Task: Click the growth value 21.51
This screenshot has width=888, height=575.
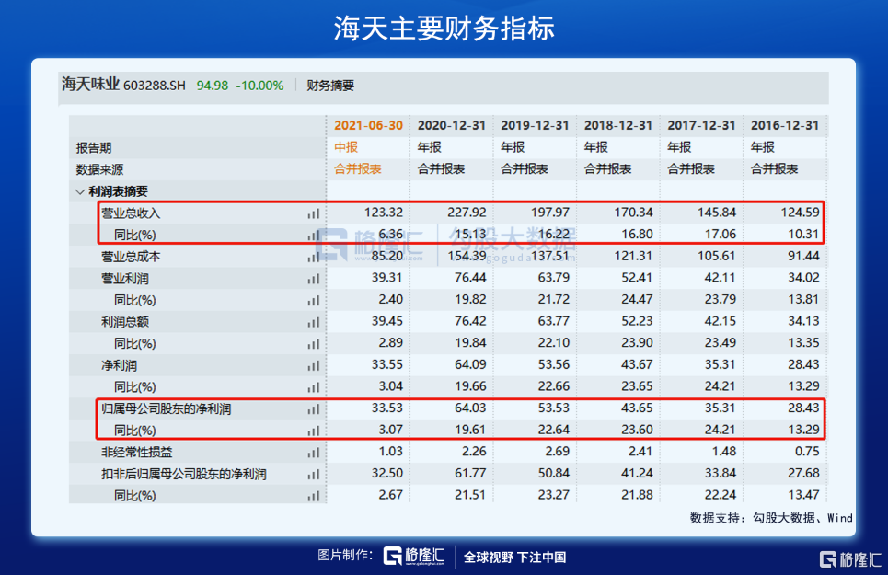Action: coord(470,495)
